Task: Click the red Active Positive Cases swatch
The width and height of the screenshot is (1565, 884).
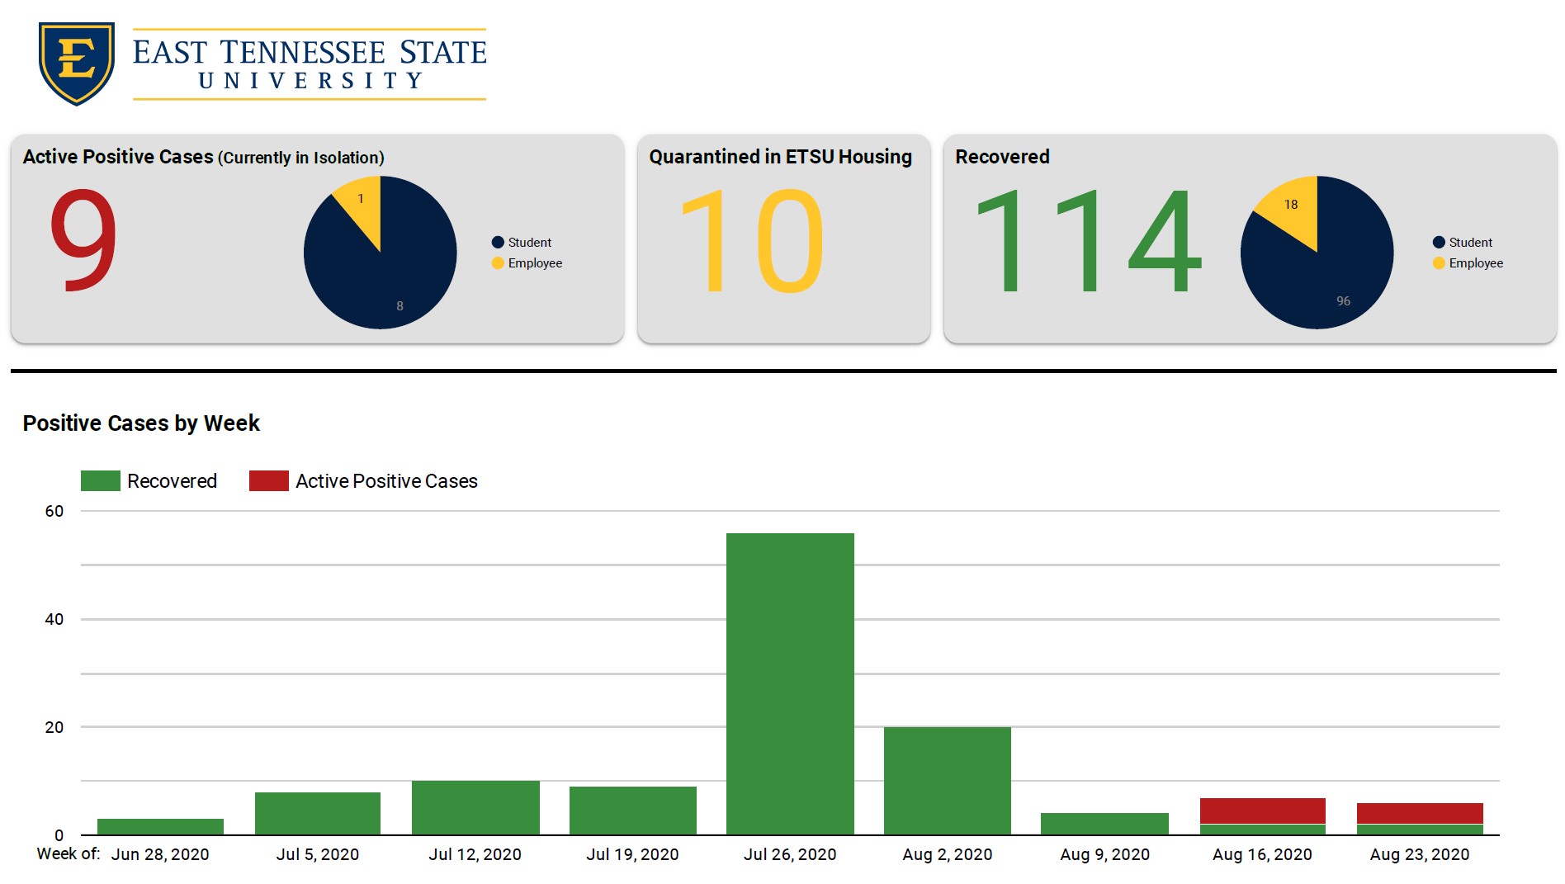Action: [269, 481]
